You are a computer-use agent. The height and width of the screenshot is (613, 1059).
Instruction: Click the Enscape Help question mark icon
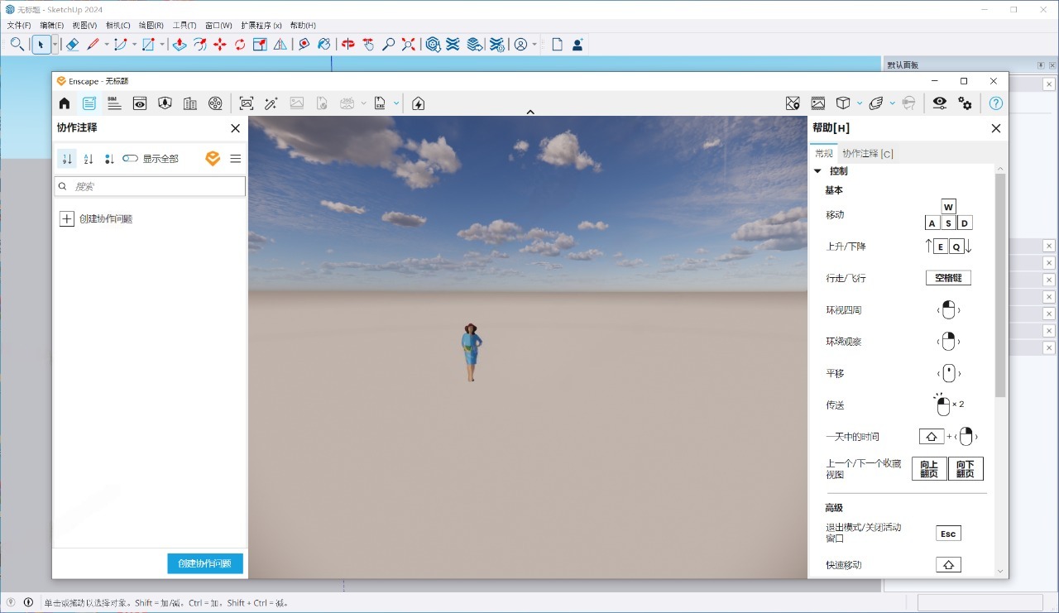click(x=996, y=103)
